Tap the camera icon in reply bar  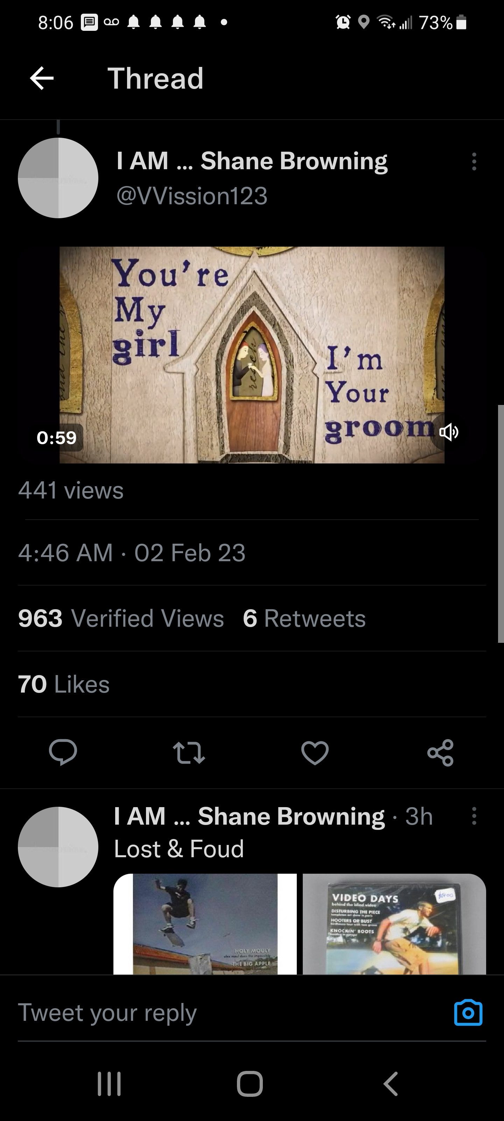pos(468,1013)
